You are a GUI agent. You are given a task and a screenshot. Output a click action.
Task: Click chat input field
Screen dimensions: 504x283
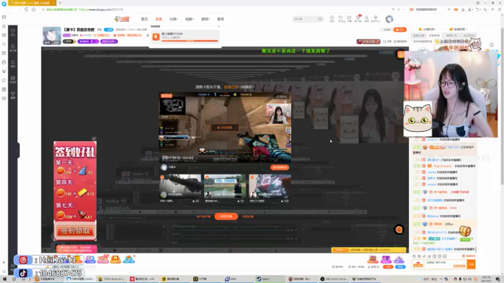[x=445, y=264]
